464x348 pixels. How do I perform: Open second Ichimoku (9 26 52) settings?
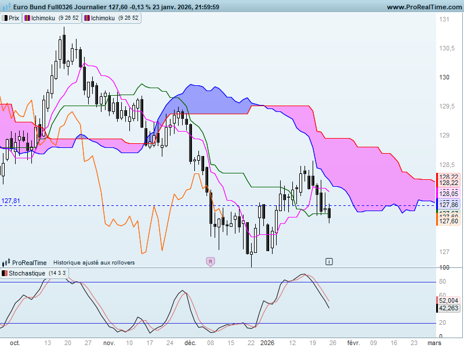pyautogui.click(x=111, y=18)
